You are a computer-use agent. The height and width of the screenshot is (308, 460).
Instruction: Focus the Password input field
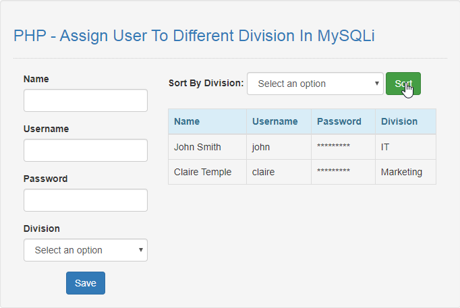(86, 200)
